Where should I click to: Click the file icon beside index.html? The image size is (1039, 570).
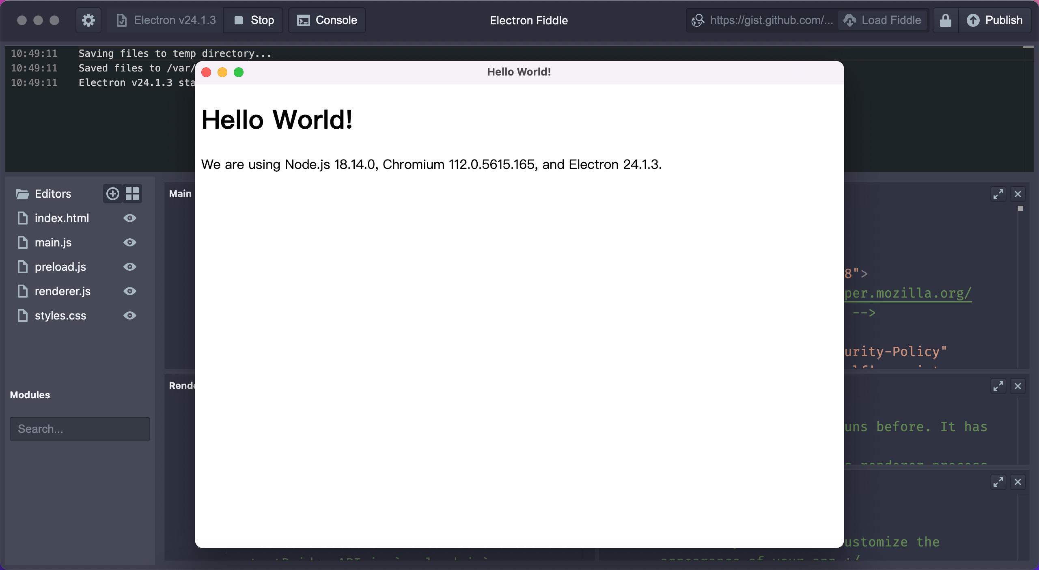click(x=23, y=218)
